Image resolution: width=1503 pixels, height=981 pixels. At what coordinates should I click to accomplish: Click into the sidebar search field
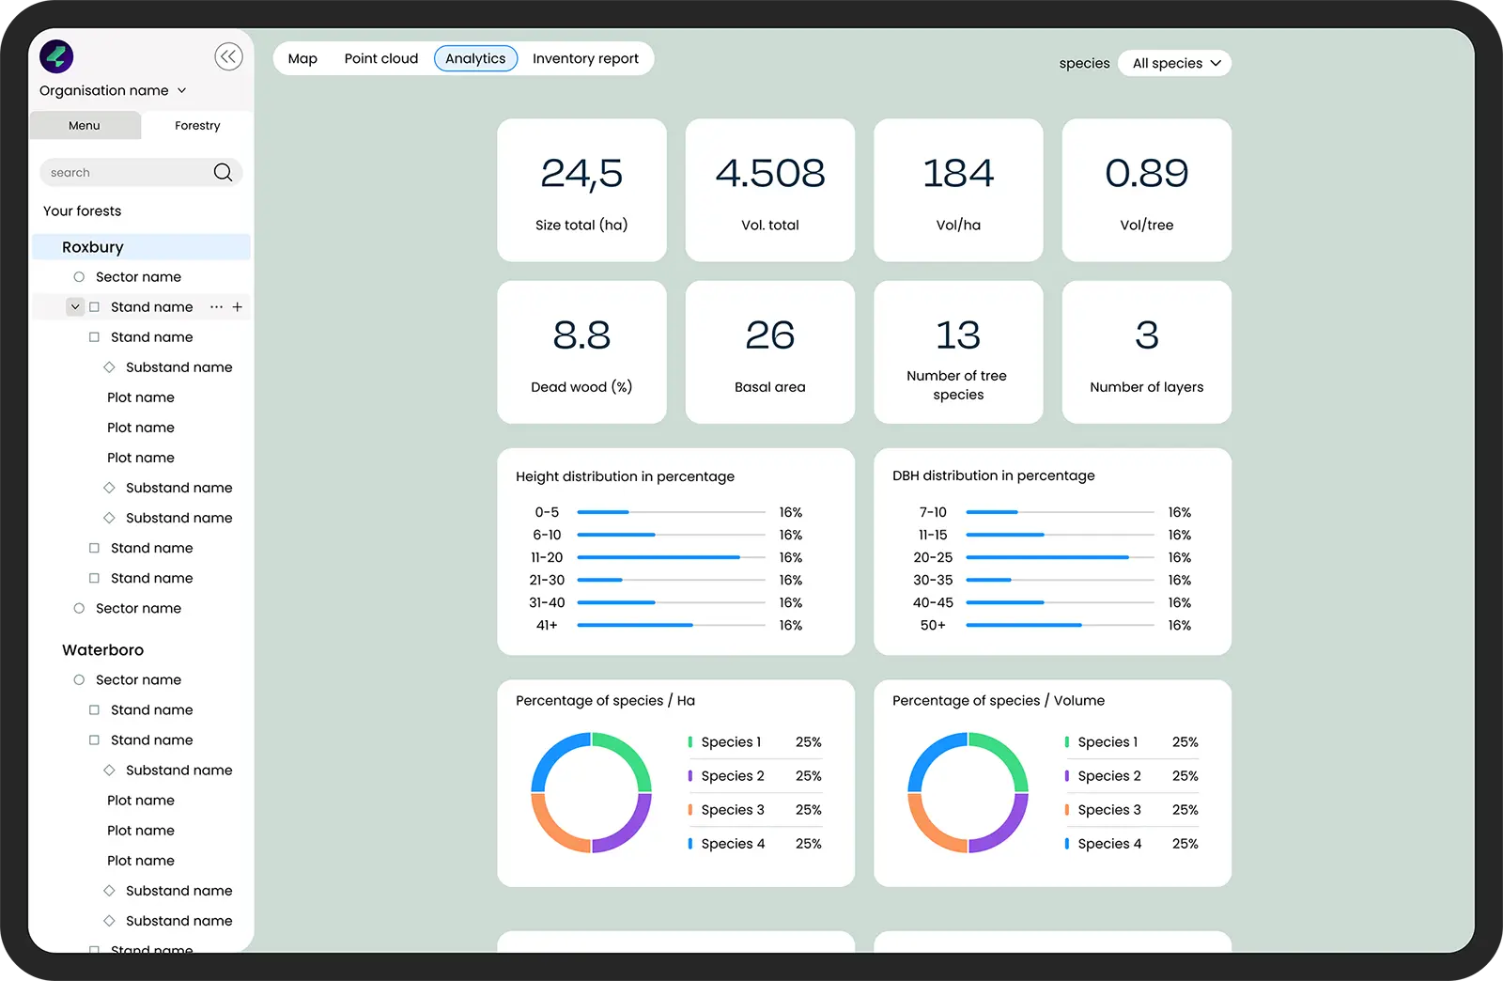(127, 173)
